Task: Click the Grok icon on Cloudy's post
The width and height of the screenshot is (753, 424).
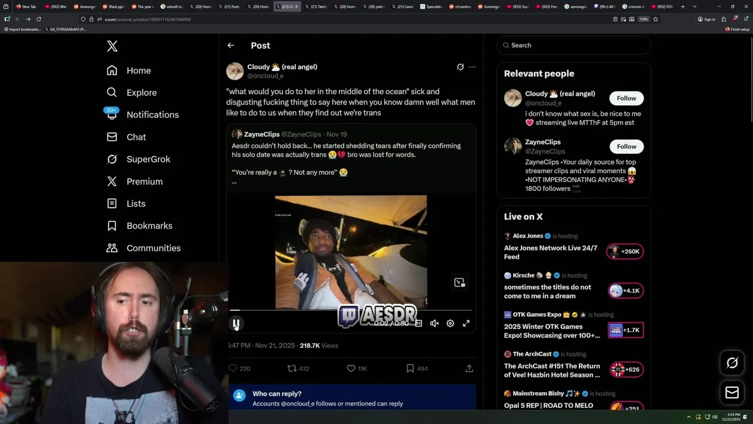Action: click(x=460, y=67)
